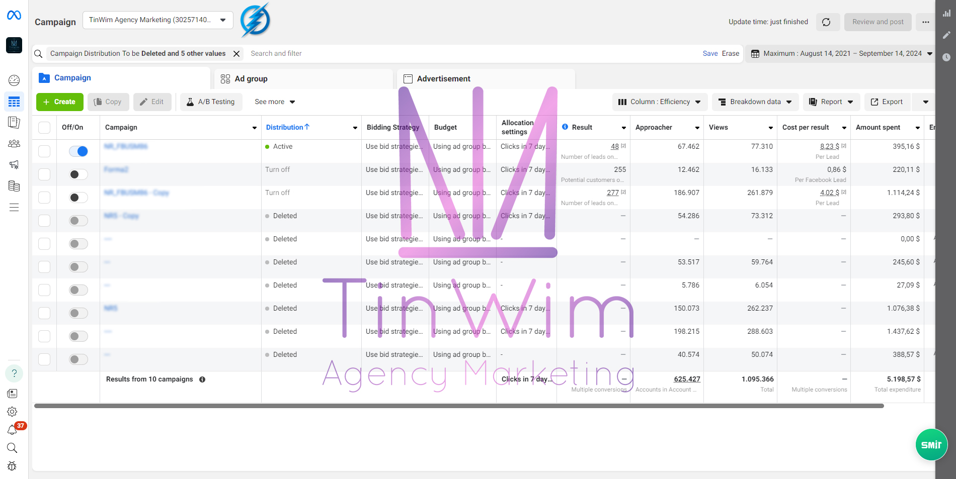Toggle off the Active campaign switch
This screenshot has height=479, width=956.
(x=78, y=151)
